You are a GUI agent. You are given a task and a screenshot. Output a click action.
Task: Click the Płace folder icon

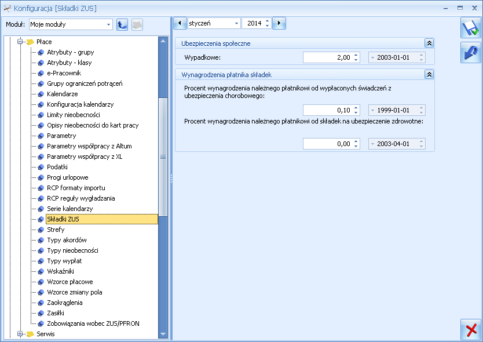30,42
